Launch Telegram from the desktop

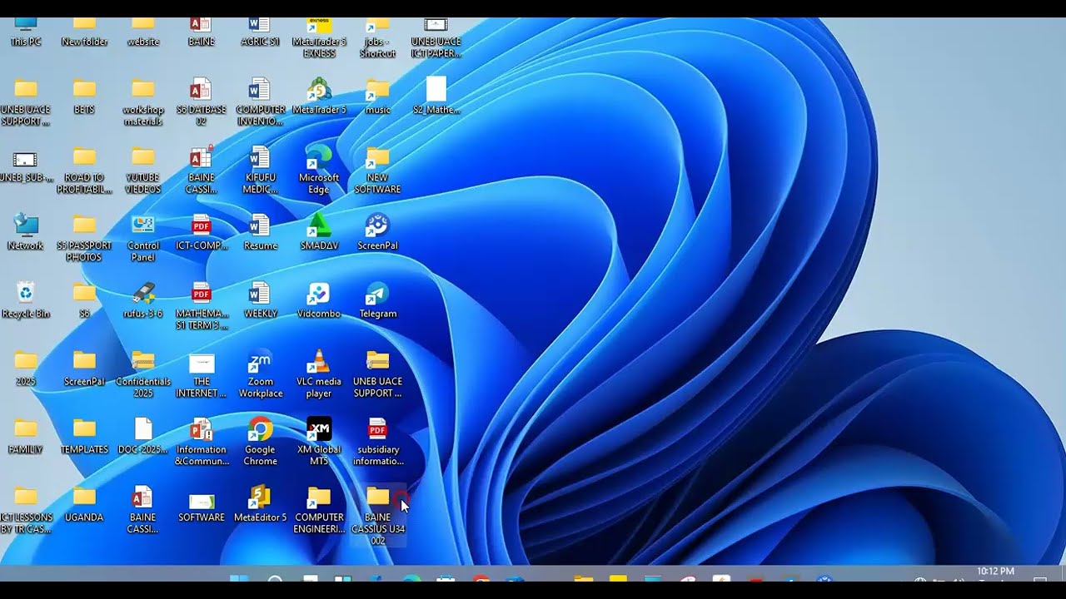coord(378,300)
